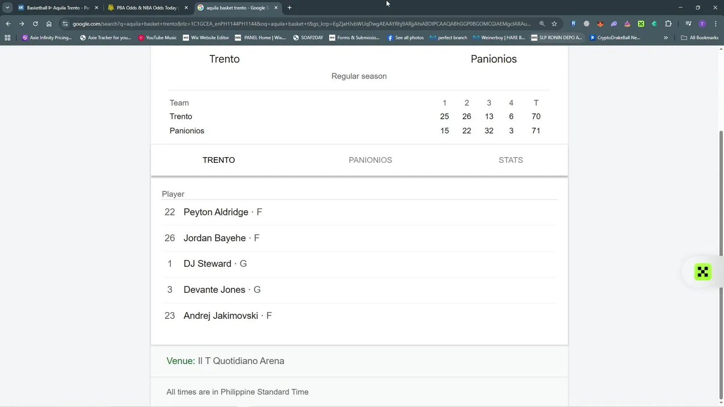724x407 pixels.
Task: Open perfect branch bookmark
Action: click(449, 38)
